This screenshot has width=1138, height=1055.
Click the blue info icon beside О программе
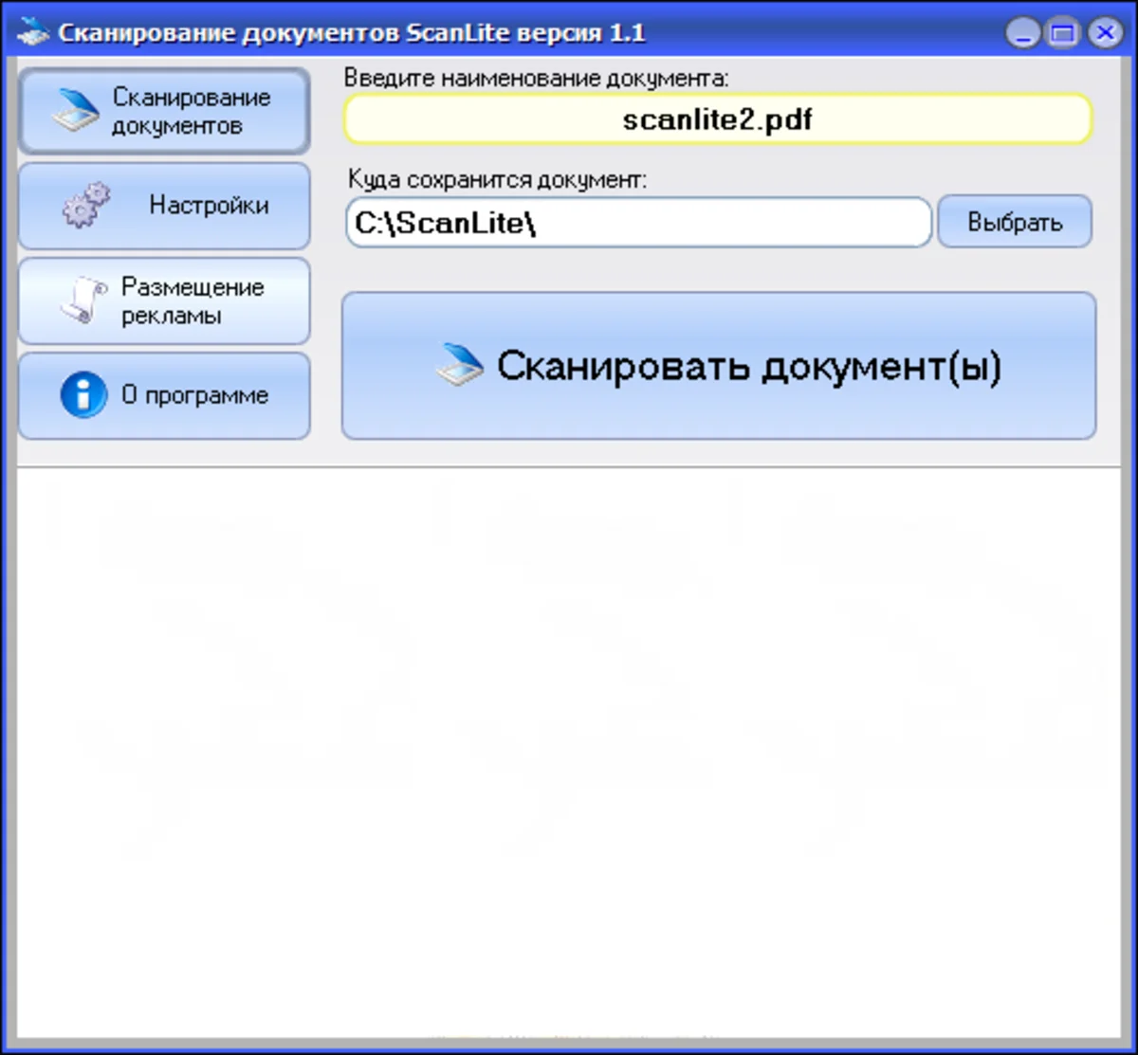[x=83, y=394]
